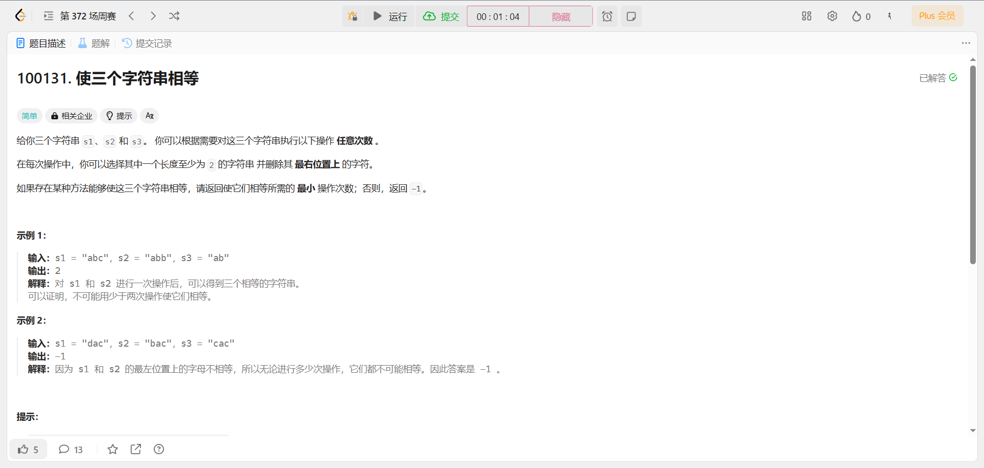Screen dimensions: 984x468
Task: Open the panel more options ellipsis
Action: tap(966, 43)
